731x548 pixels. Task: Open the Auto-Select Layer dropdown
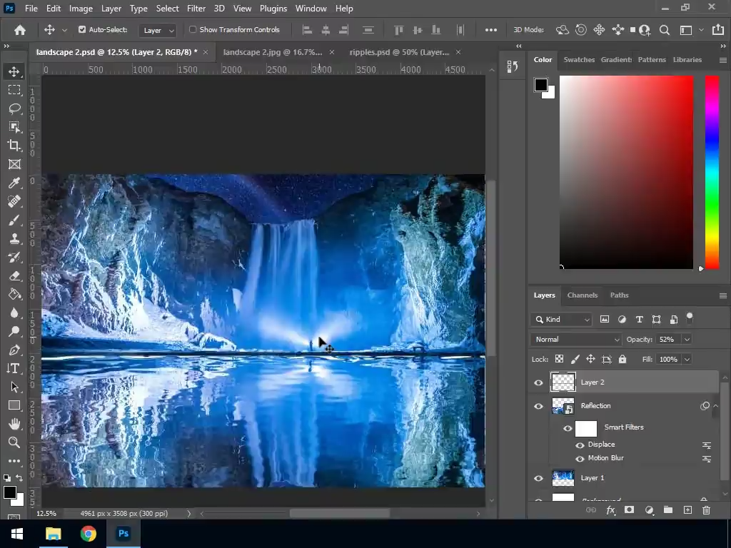click(158, 31)
